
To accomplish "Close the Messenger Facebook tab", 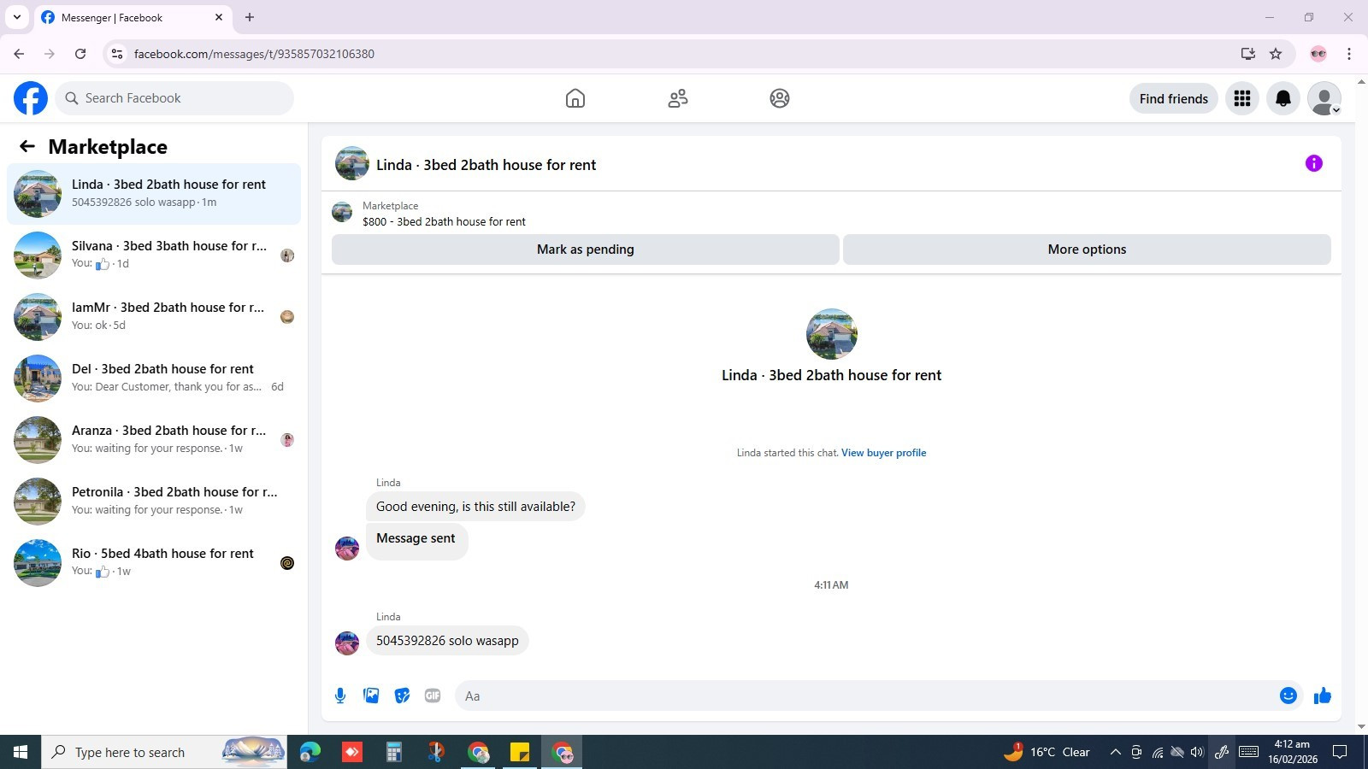I will tap(219, 17).
